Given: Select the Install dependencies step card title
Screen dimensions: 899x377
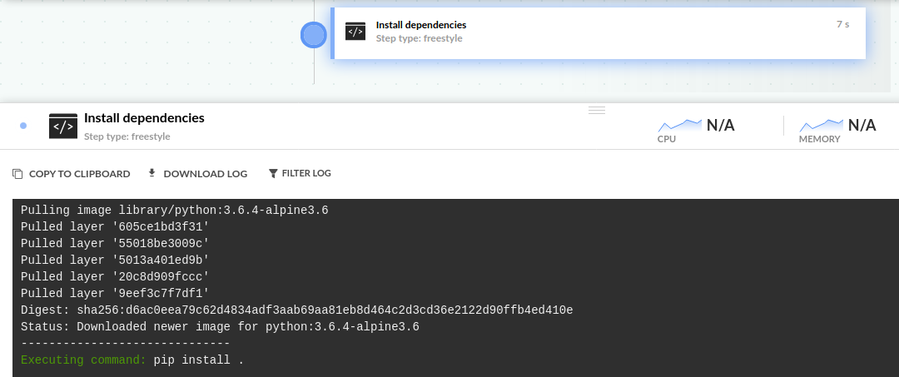Looking at the screenshot, I should [420, 25].
